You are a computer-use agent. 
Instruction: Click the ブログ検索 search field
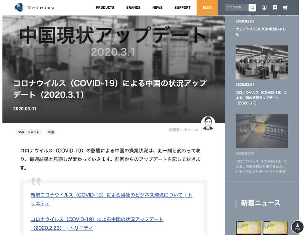tap(234, 7)
